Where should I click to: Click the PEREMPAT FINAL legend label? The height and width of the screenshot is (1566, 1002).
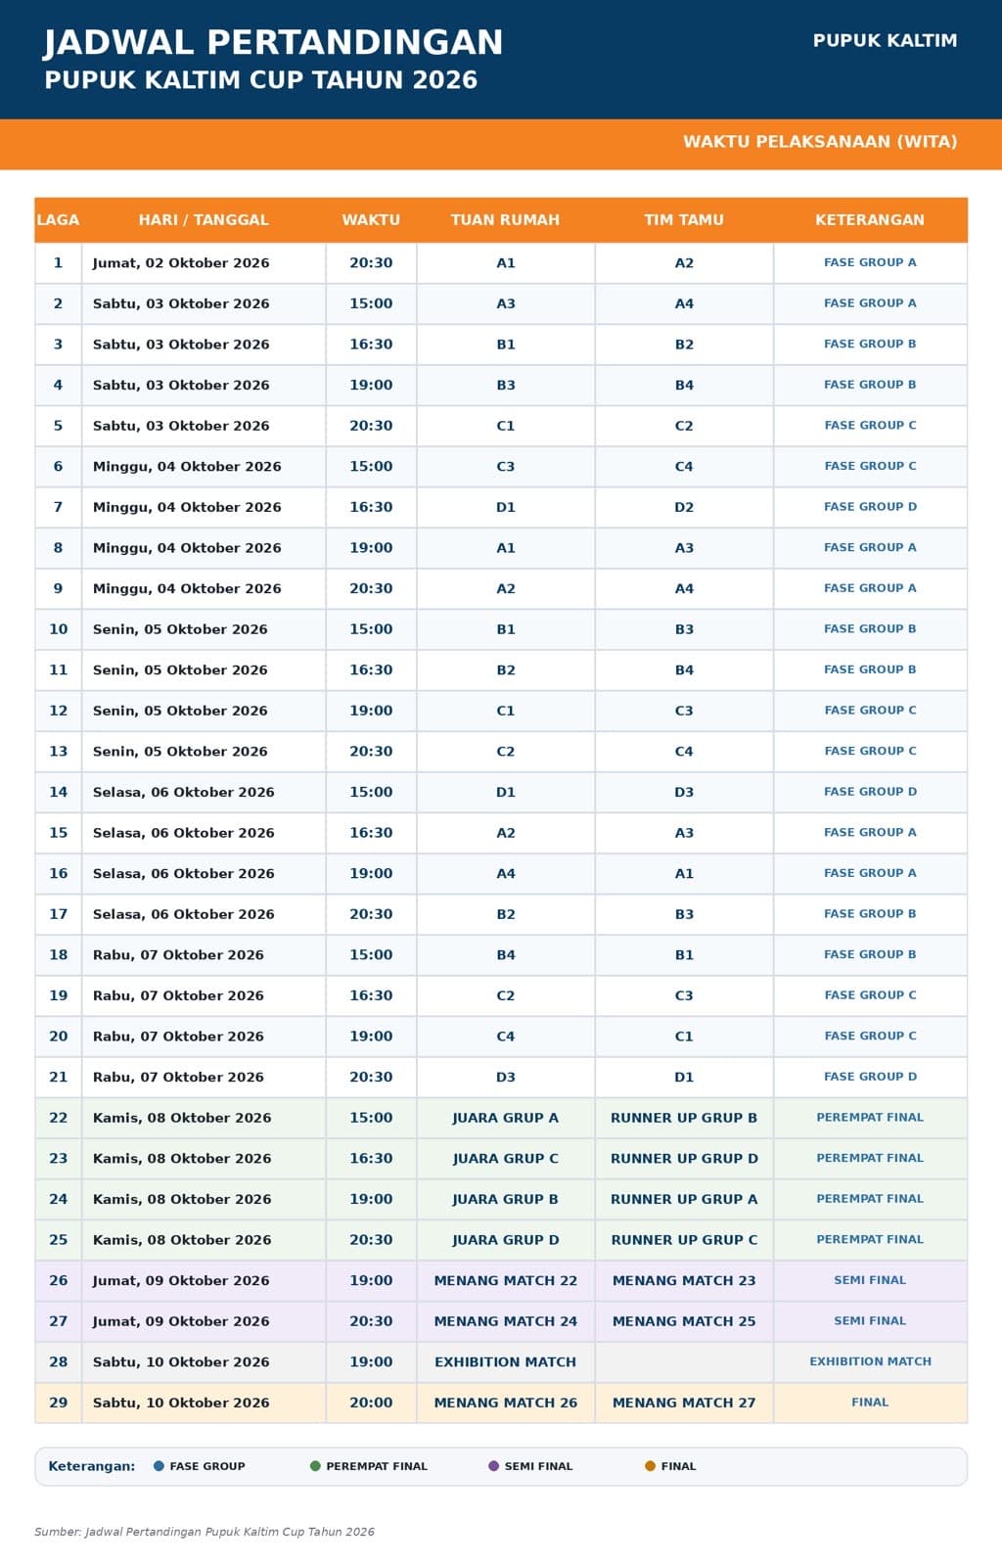(x=377, y=1466)
